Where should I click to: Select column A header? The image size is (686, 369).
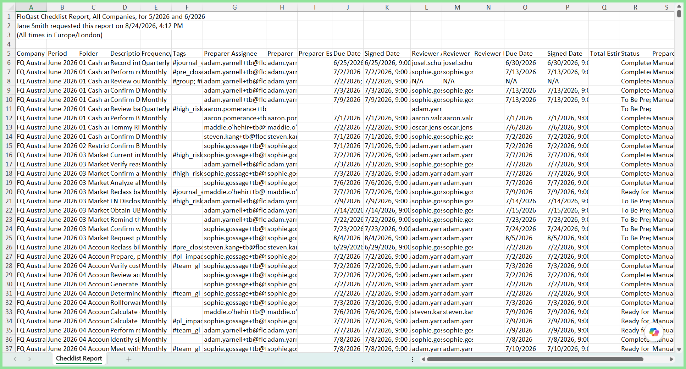pos(31,7)
